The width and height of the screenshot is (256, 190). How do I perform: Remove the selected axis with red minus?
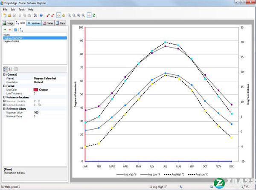[x=10, y=30]
